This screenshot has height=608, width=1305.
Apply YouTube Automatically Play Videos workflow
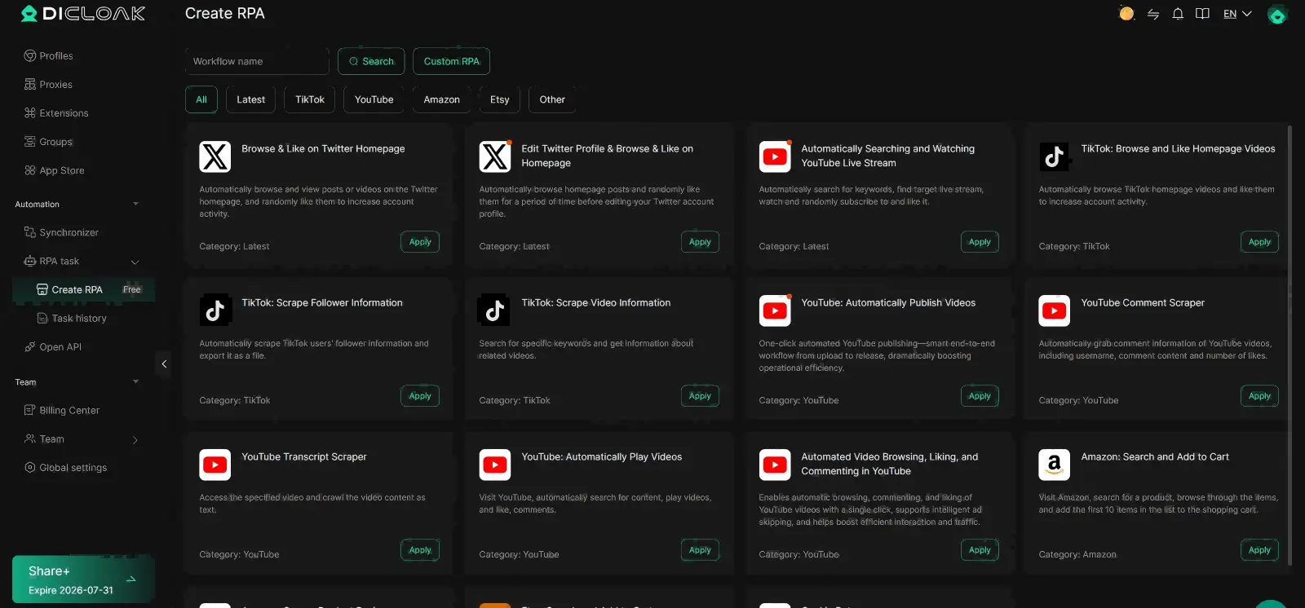point(700,550)
